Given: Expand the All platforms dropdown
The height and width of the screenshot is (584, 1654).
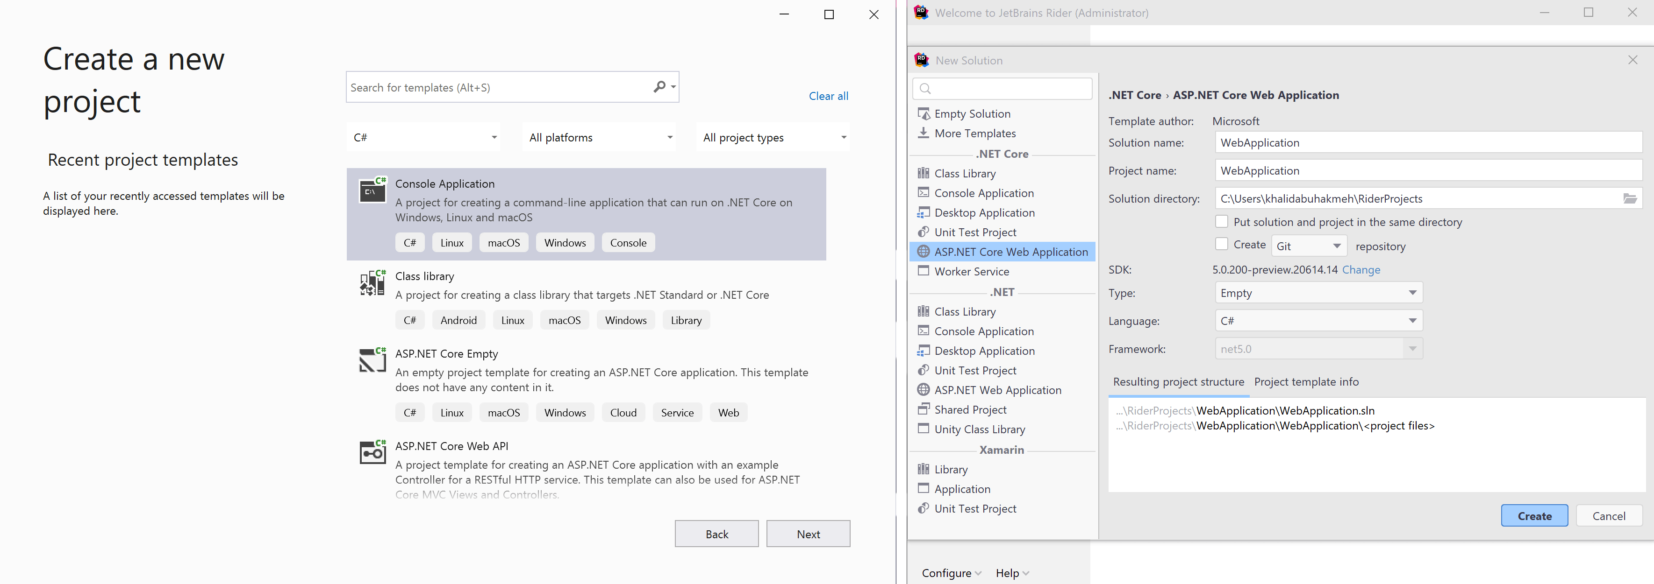Looking at the screenshot, I should coord(599,137).
